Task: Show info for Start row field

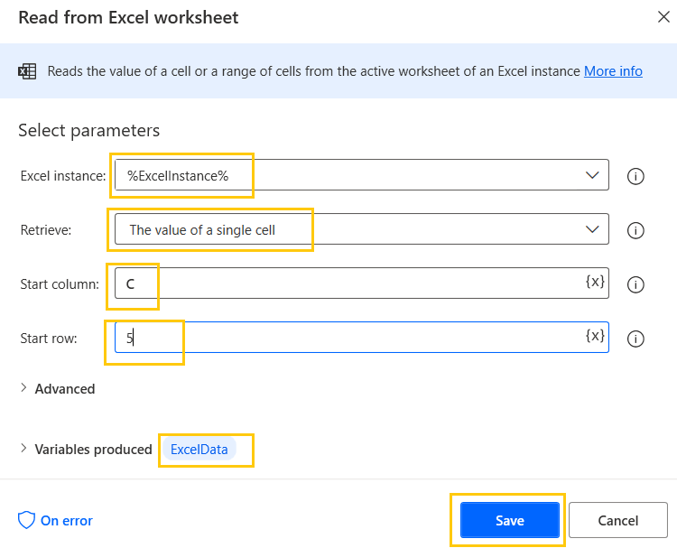Action: pyautogui.click(x=635, y=339)
